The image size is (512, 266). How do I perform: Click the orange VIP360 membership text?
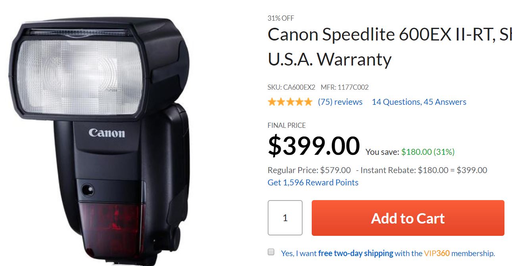[x=436, y=253]
